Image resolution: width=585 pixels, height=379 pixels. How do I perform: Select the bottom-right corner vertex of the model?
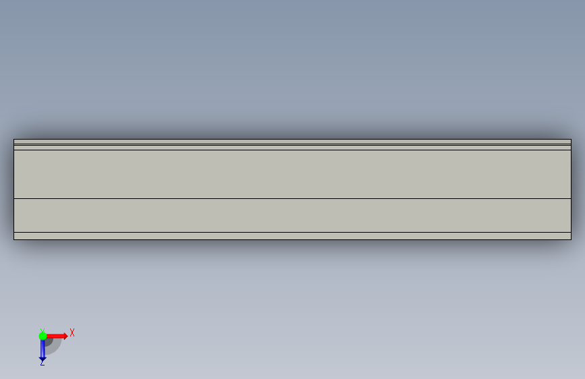pyautogui.click(x=572, y=240)
